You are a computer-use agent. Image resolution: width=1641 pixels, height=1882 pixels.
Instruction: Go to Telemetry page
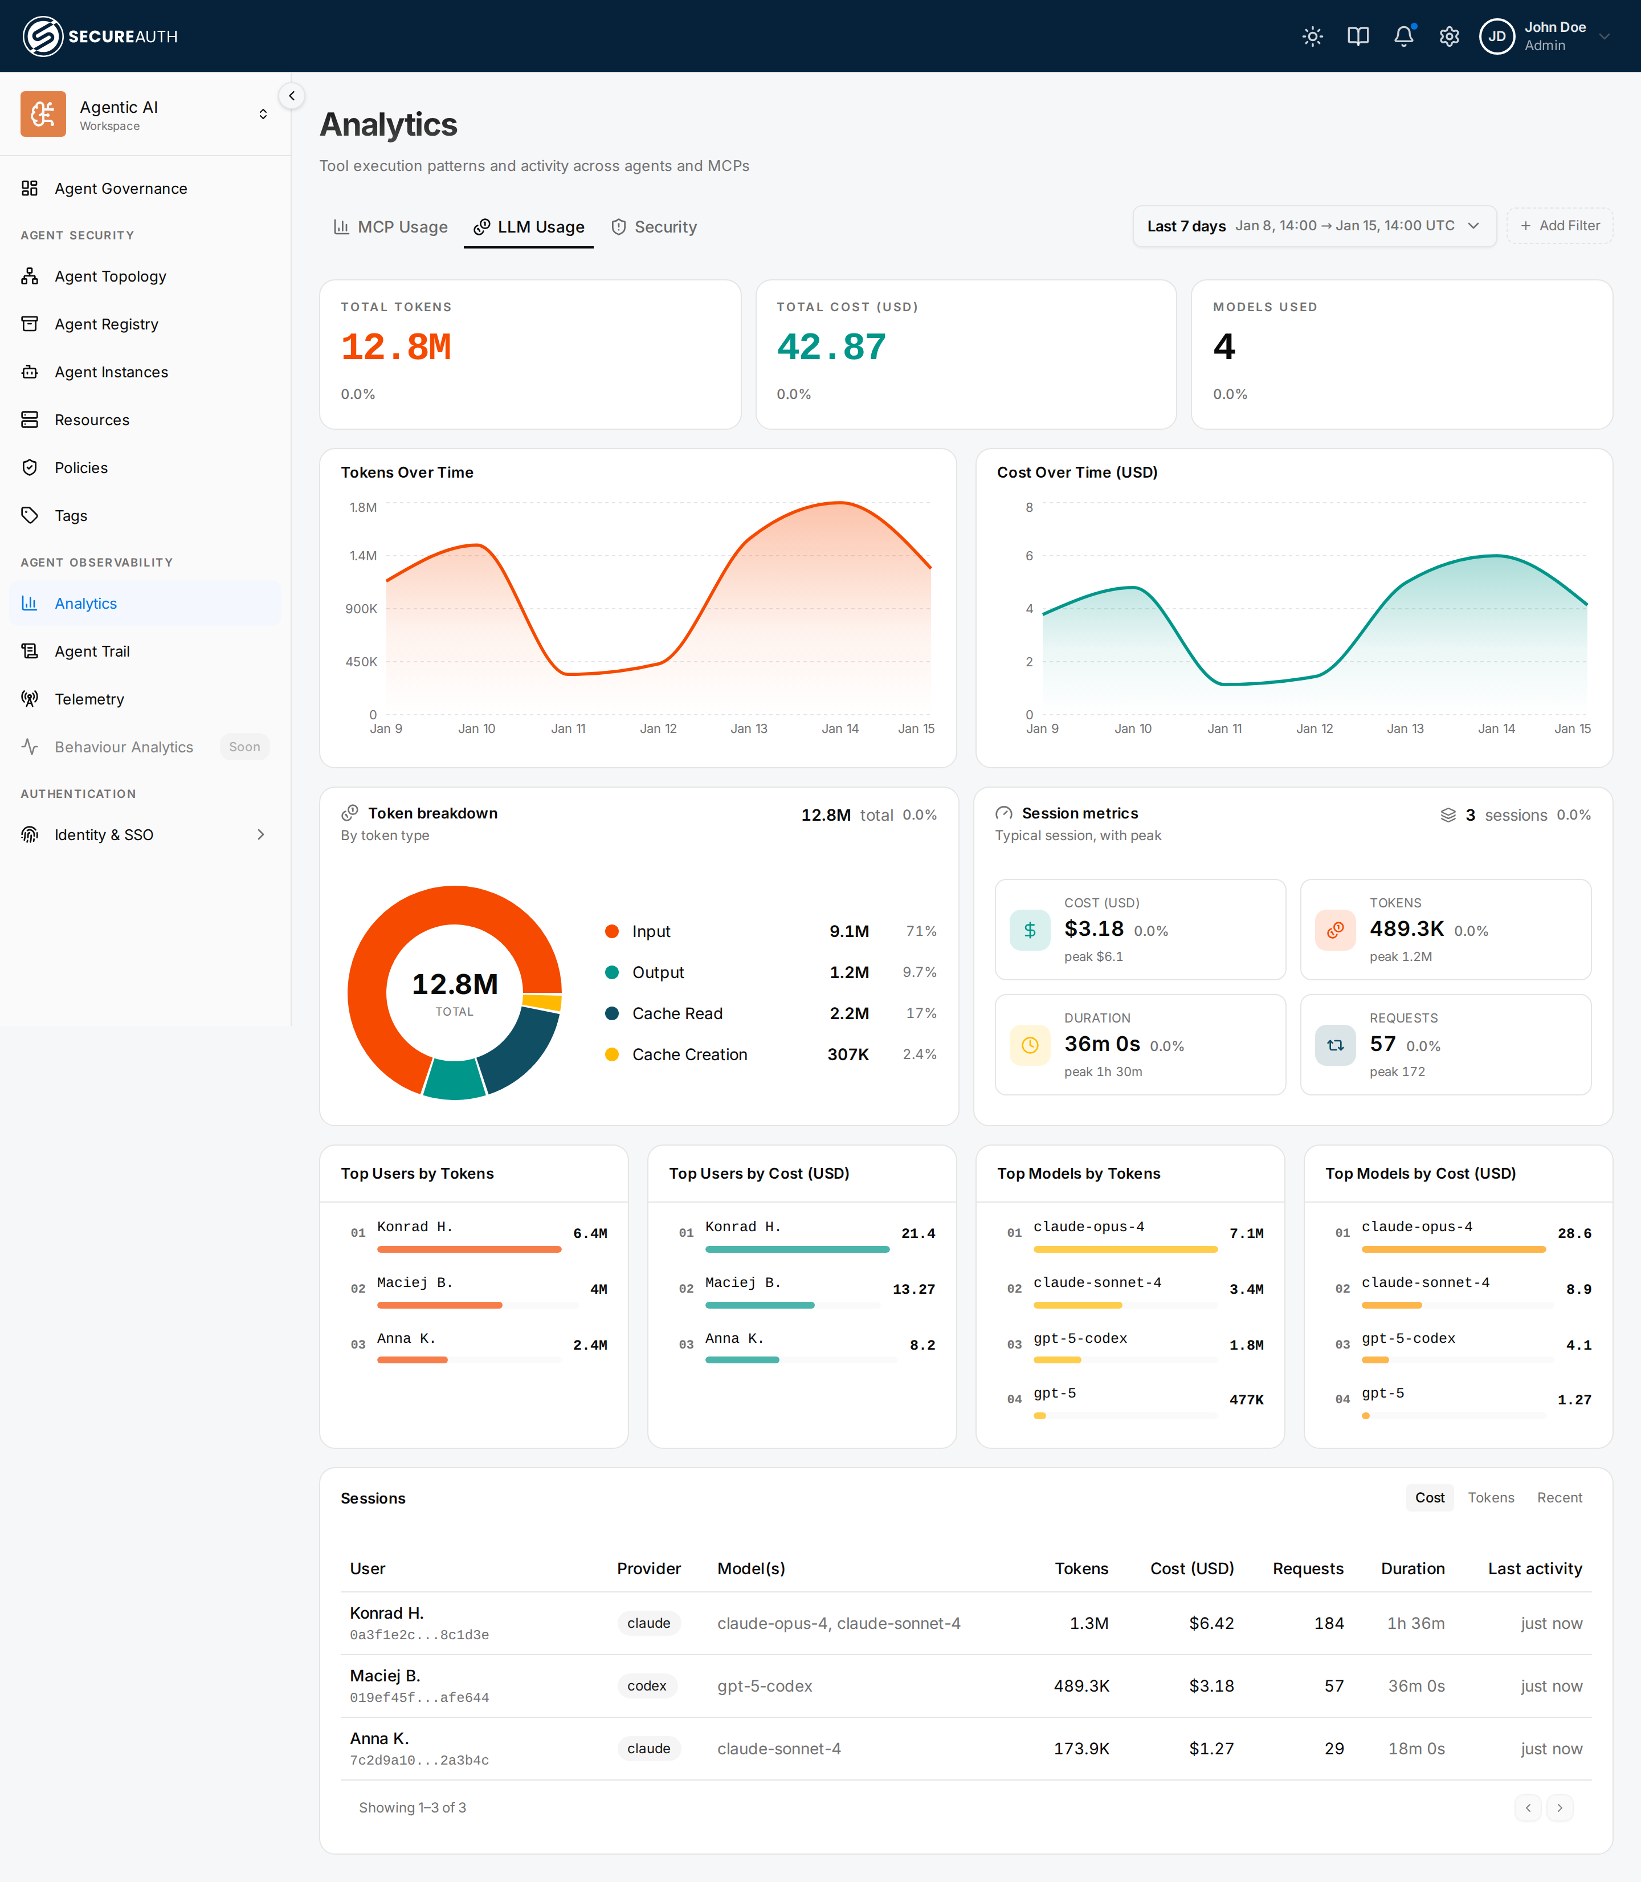pyautogui.click(x=145, y=699)
